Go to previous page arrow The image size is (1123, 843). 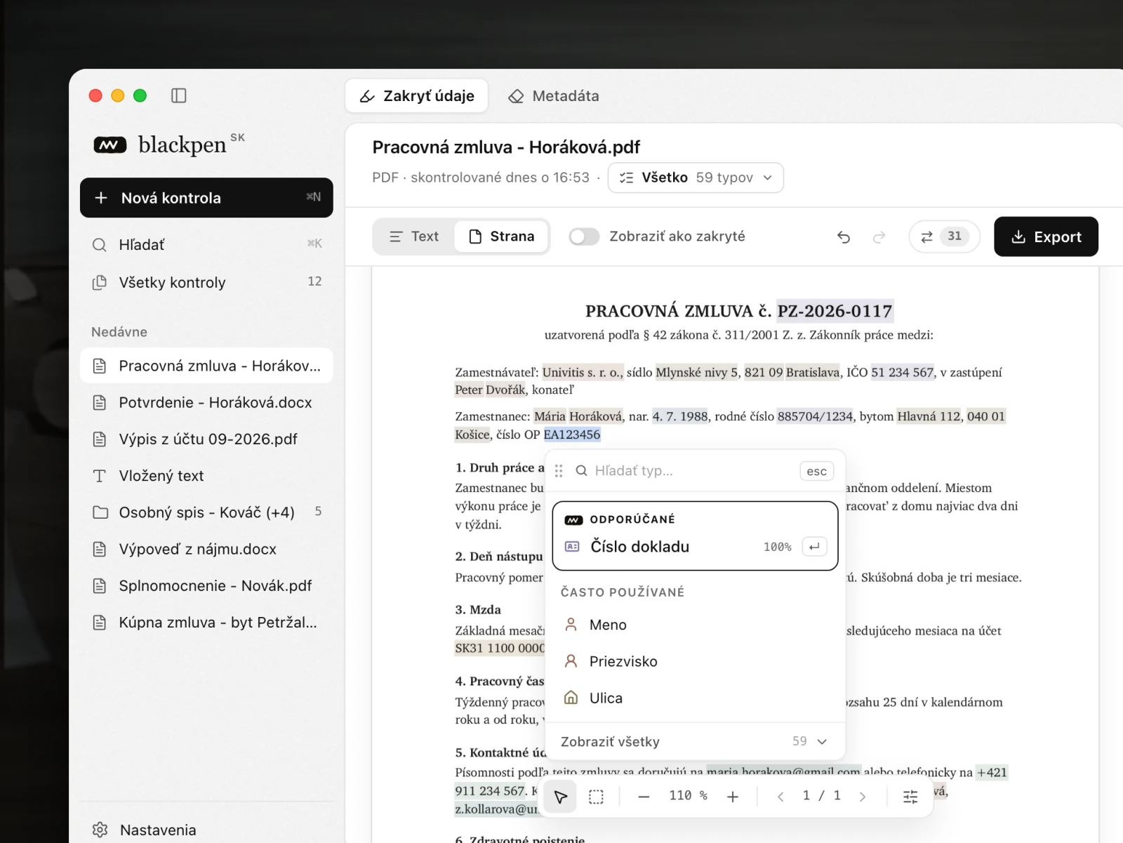780,797
